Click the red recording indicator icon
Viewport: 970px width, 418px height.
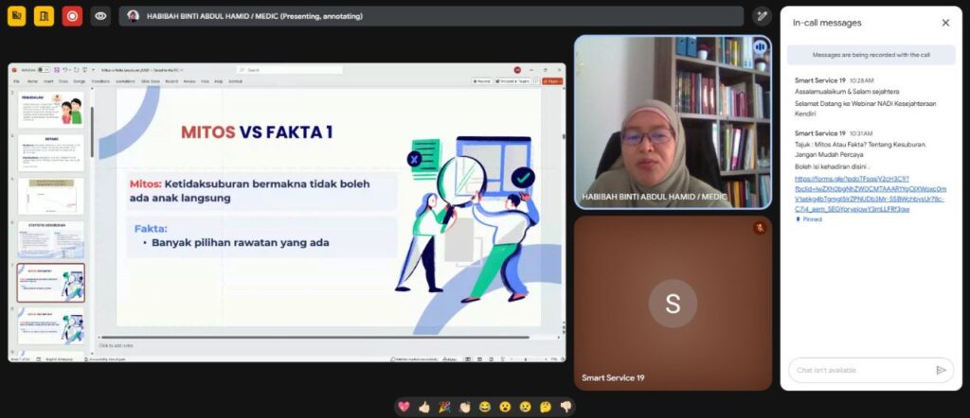(x=72, y=16)
